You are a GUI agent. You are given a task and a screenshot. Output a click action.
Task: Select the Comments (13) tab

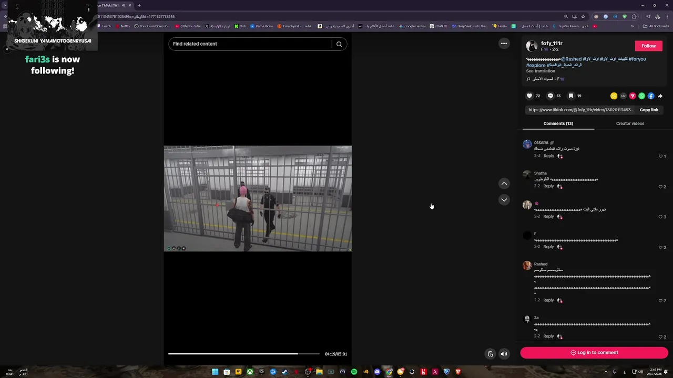[x=558, y=123]
